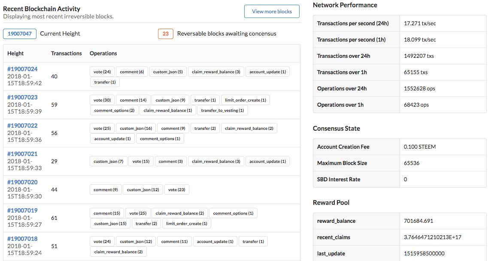Click the comment (11) operation tag

175,241
